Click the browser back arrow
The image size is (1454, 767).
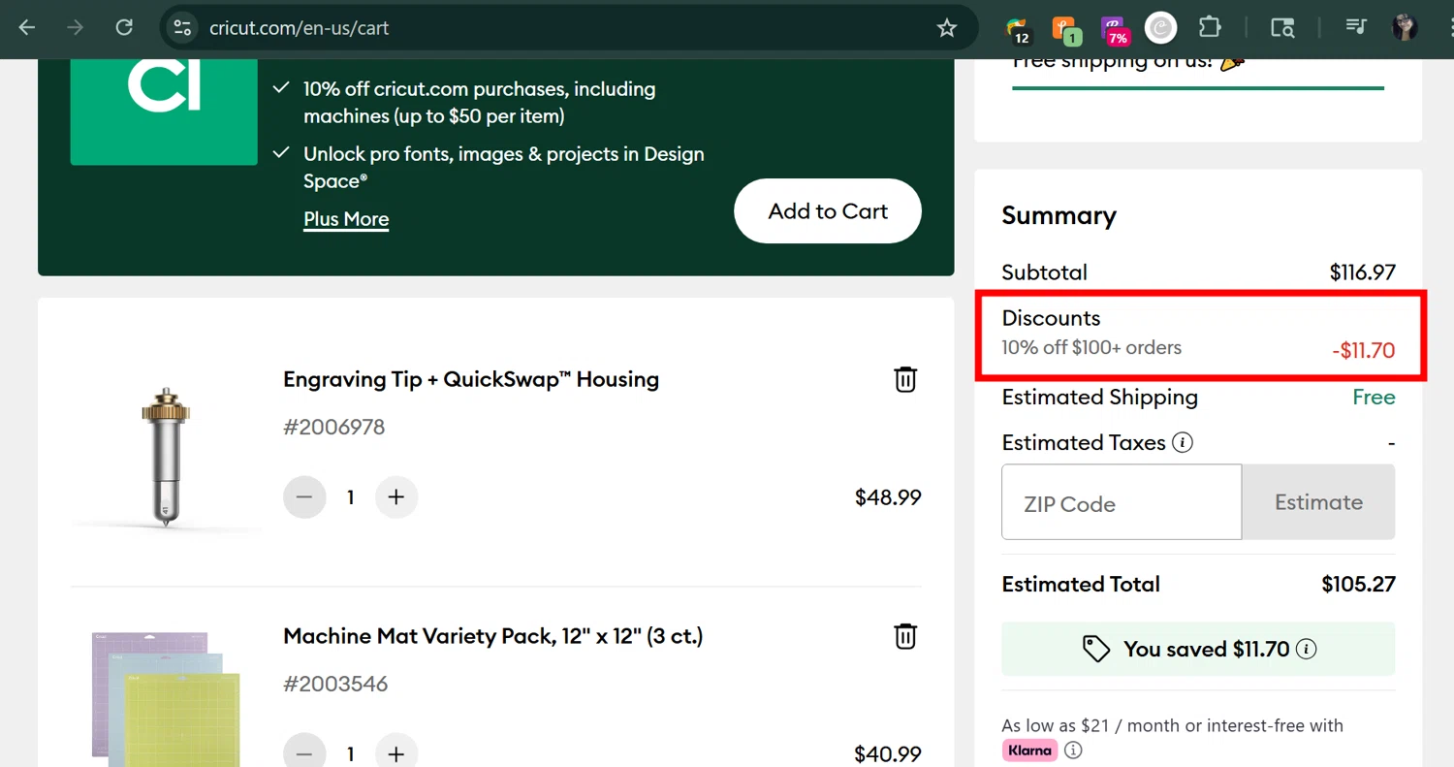coord(27,27)
